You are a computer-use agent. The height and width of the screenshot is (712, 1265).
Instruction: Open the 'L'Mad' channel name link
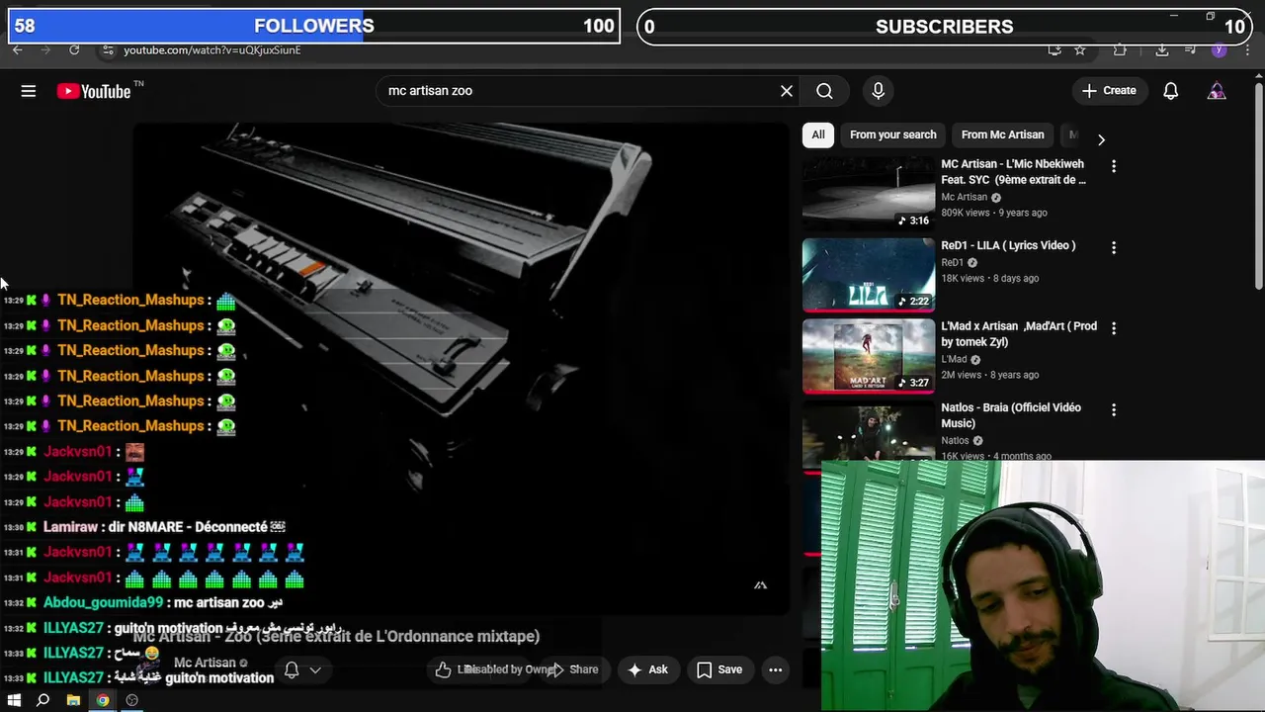pyautogui.click(x=954, y=359)
